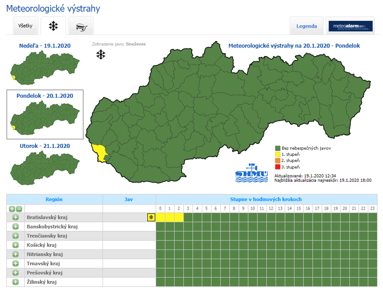The image size is (383, 294).
Task: Click the snowflake icon below Zobrazenie javu
Action: click(100, 55)
